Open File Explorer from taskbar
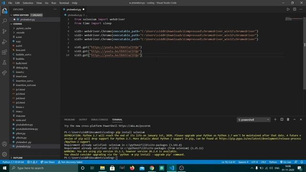Image resolution: width=306 pixels, height=172 pixels. click(x=102, y=168)
